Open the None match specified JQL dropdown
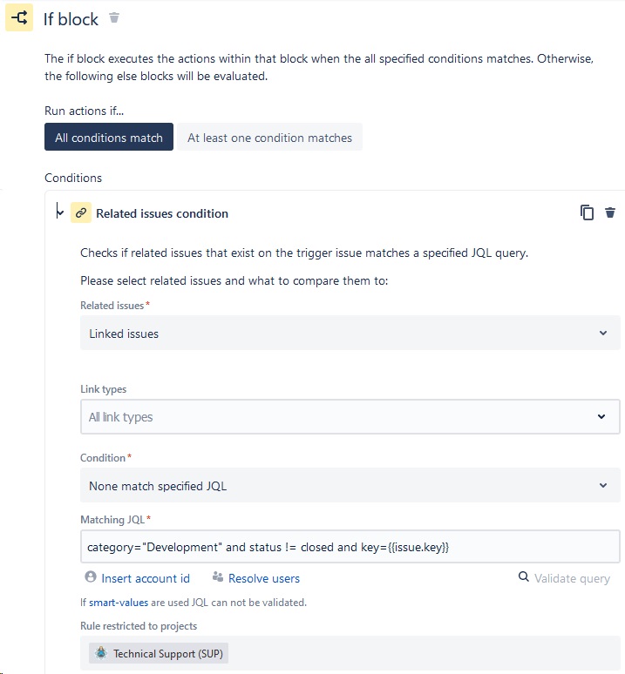 [350, 485]
